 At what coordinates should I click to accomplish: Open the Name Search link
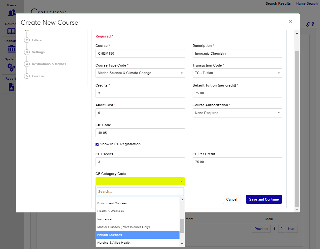click(x=307, y=4)
